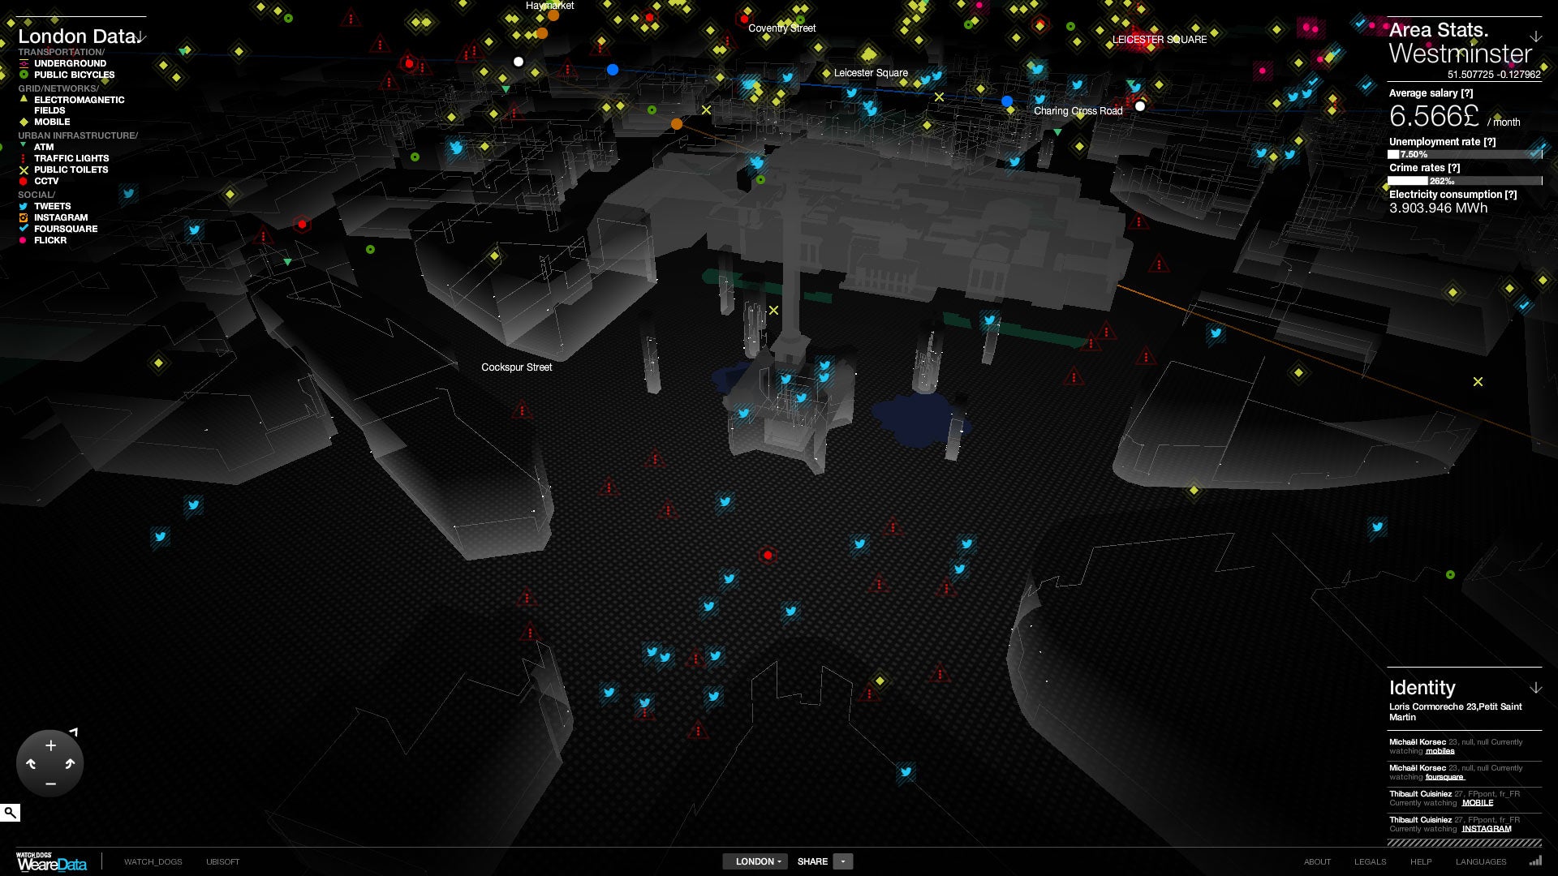Rotate the map view right
1558x876 pixels.
click(x=70, y=764)
